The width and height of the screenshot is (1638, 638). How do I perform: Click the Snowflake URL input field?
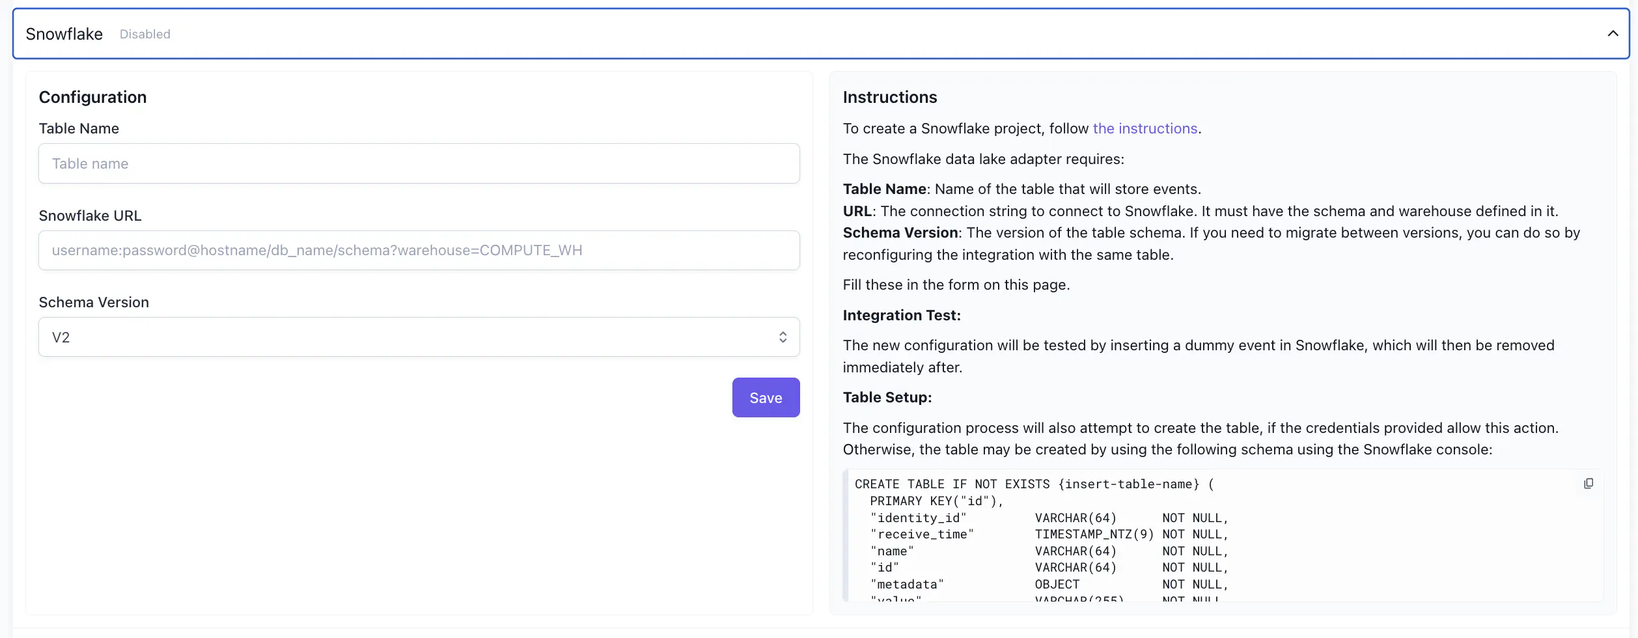tap(419, 250)
